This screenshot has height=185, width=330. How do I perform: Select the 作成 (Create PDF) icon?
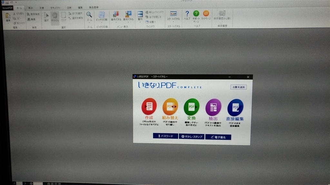[148, 106]
